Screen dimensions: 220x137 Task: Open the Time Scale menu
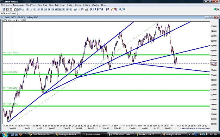point(43,5)
